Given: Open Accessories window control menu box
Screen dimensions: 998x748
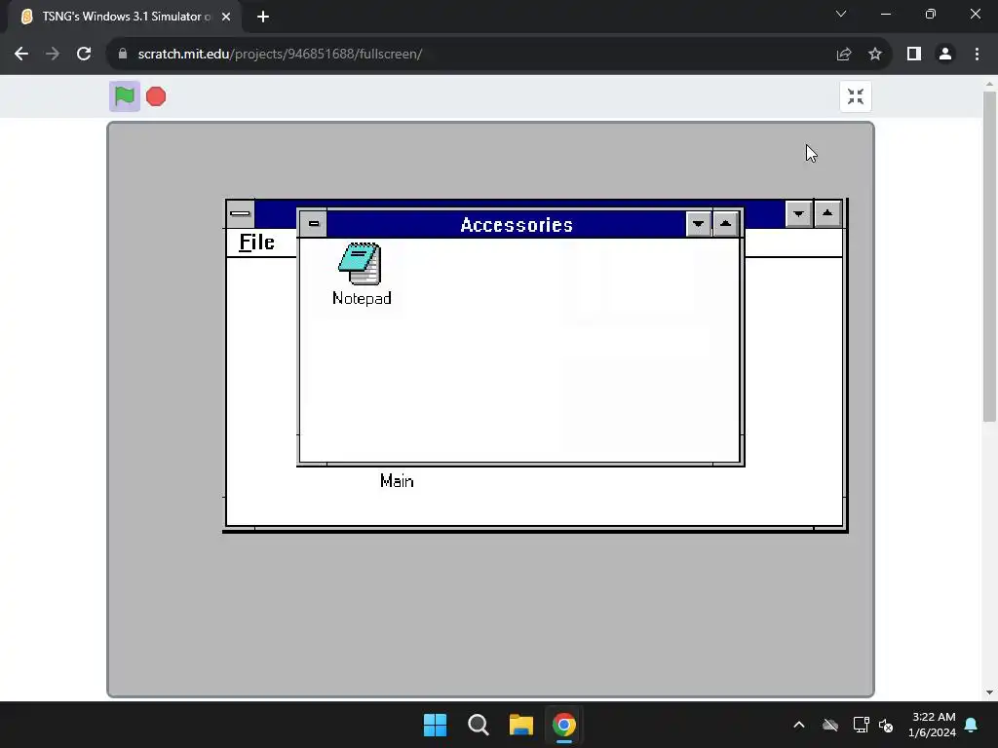Looking at the screenshot, I should 313,224.
